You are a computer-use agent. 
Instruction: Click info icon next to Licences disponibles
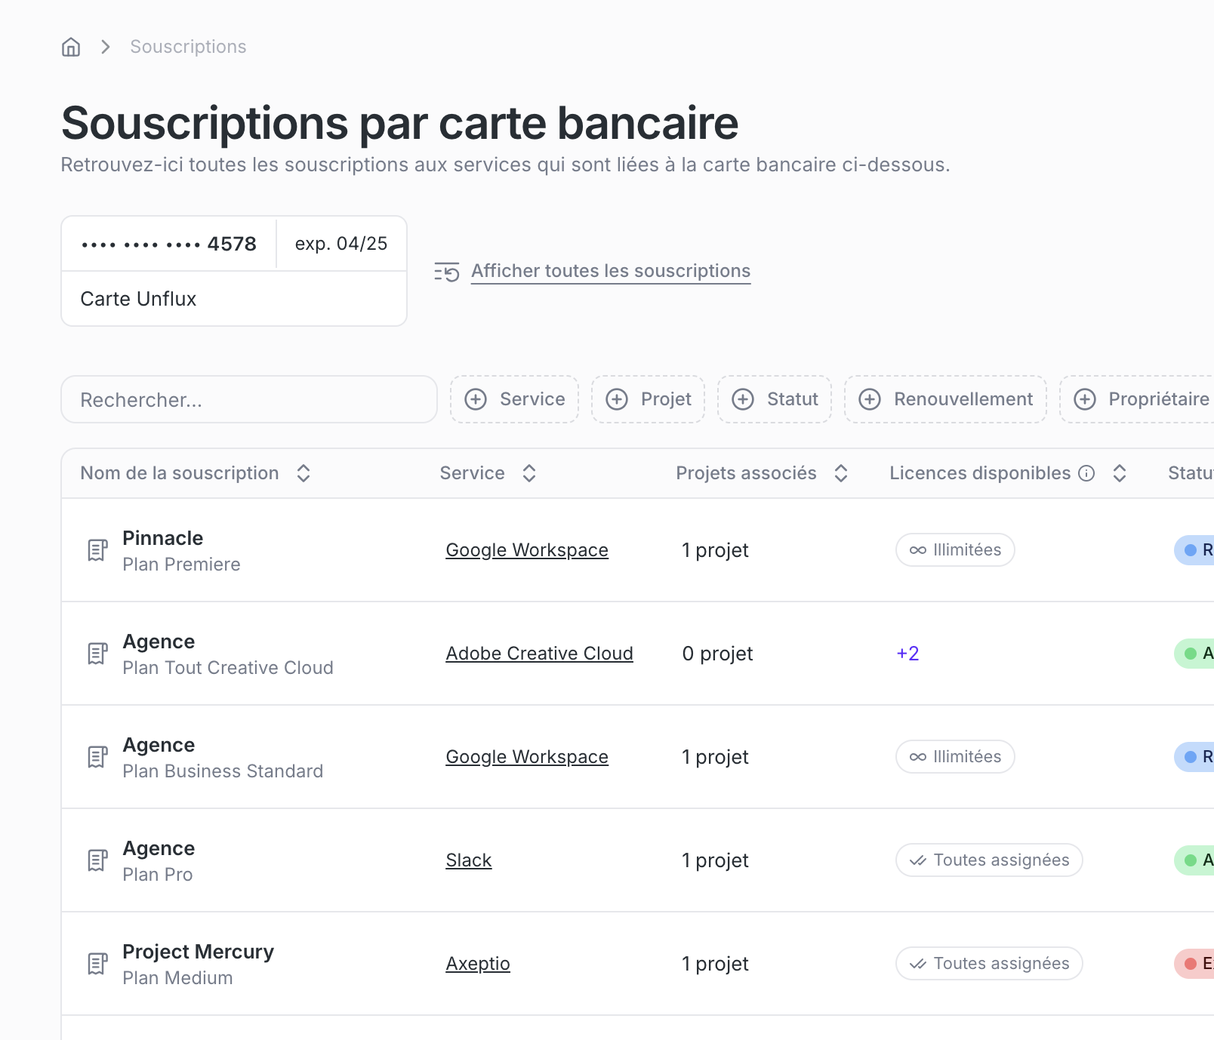(1086, 473)
